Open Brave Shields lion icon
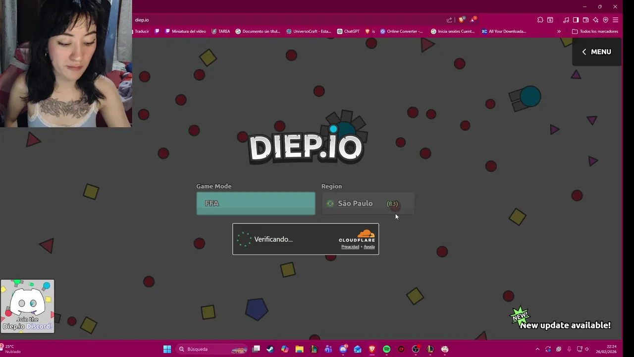The image size is (634, 357). click(x=462, y=20)
